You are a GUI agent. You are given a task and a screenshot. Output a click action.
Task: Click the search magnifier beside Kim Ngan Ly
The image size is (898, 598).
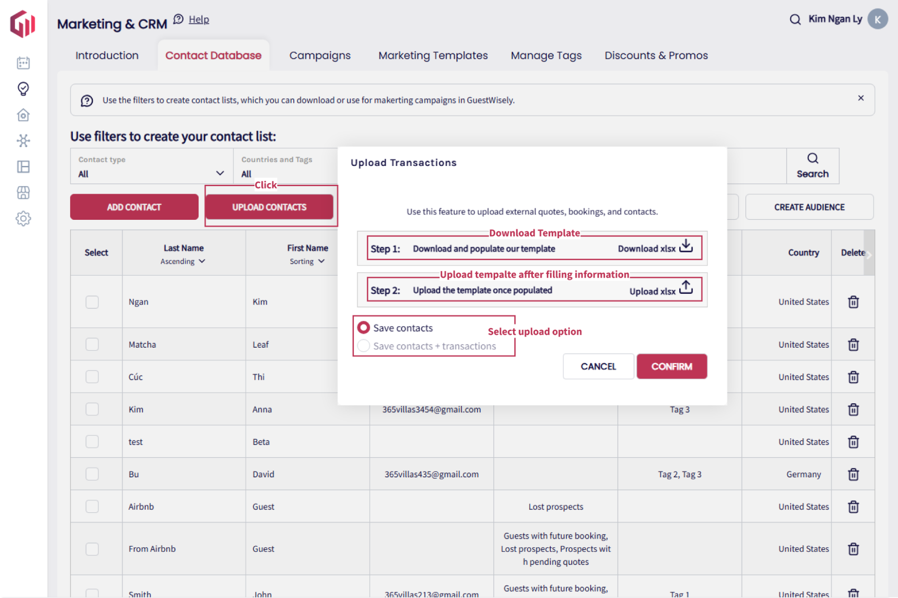coord(795,19)
